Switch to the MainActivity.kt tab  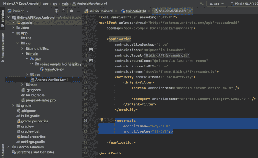pyautogui.click(x=135, y=11)
